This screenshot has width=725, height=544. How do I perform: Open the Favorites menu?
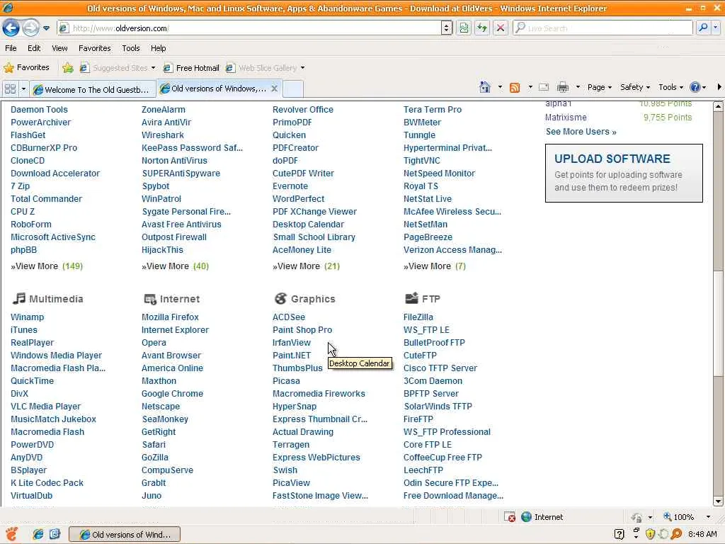tap(95, 48)
